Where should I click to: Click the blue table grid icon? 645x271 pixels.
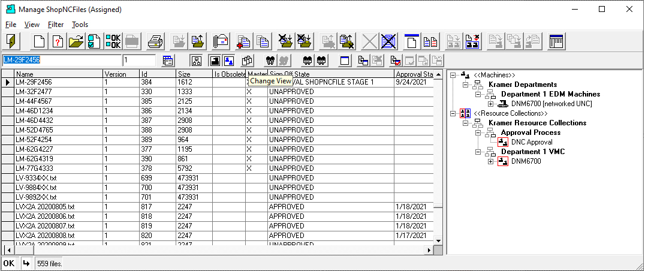[x=557, y=41]
